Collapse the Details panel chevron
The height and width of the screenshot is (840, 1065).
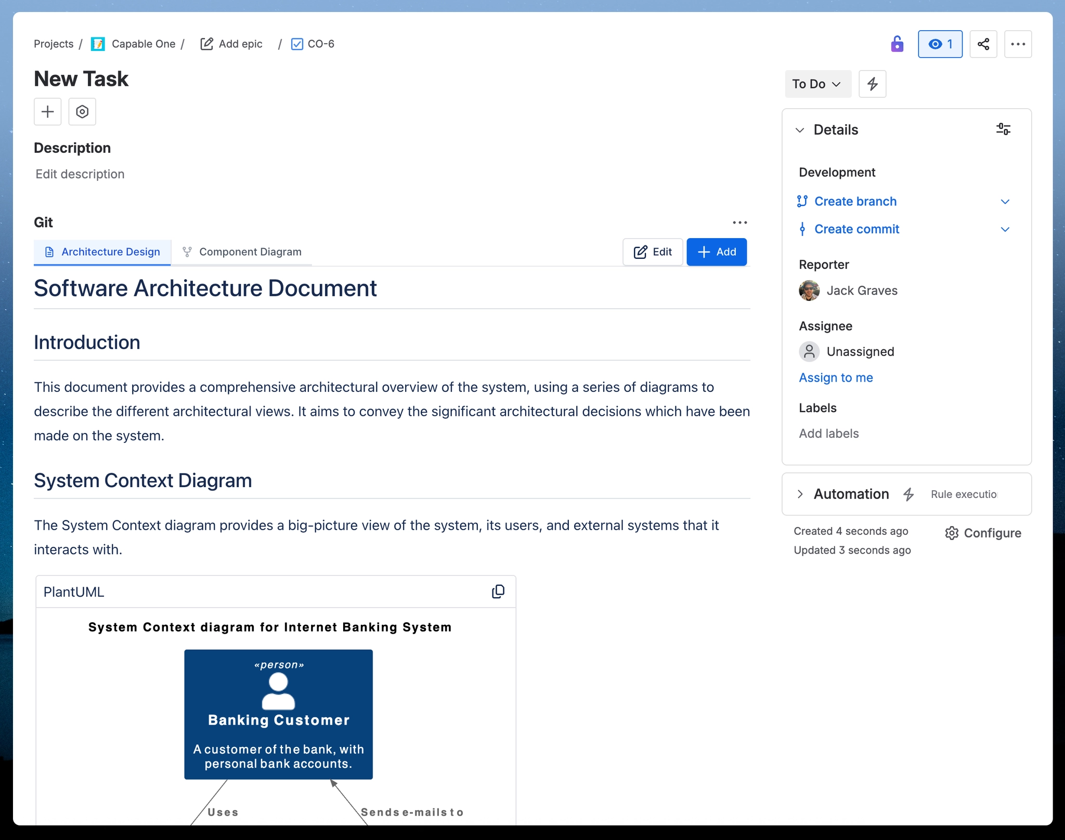[800, 130]
